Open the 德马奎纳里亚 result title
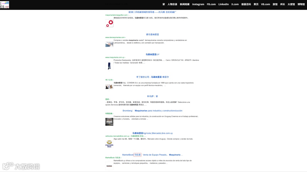Screen dimensions: 307x172 (x=153, y=35)
